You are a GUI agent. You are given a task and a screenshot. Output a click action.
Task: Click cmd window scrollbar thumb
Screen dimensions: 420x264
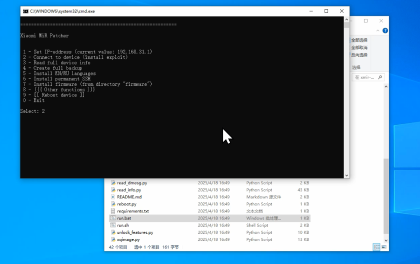(346, 25)
